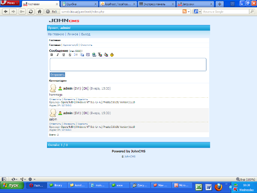Toggle underline formatting U icon

coord(63,55)
